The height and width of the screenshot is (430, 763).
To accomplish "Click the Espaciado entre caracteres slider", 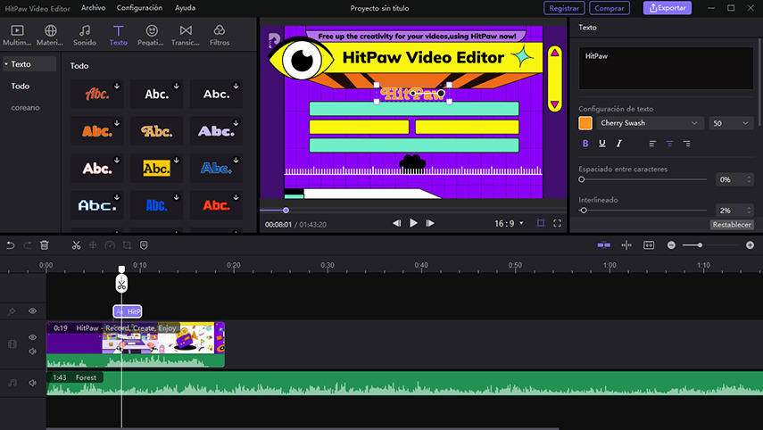I will (643, 179).
